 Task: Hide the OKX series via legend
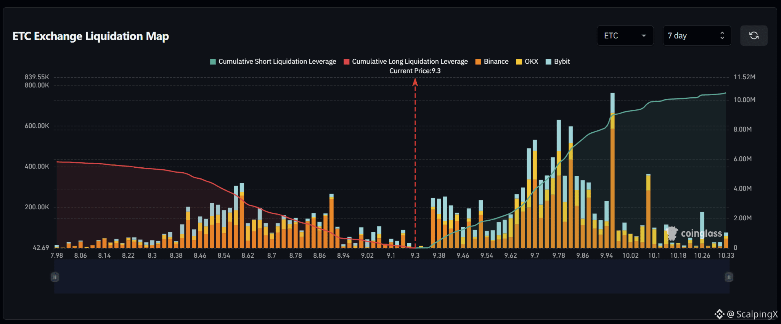click(527, 61)
